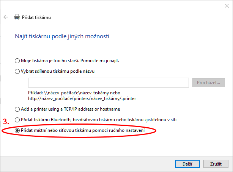The height and width of the screenshot is (172, 233).
Task: Pick the Bluetooth, wireless or network printer radio button
Action: point(17,120)
